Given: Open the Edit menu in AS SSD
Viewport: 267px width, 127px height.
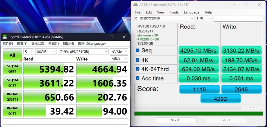Looking at the screenshot, I should (x=149, y=12).
